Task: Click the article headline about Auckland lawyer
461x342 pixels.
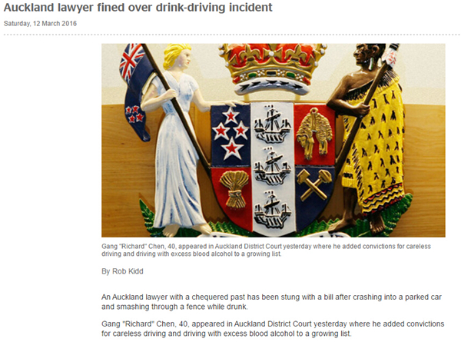Action: pyautogui.click(x=138, y=8)
